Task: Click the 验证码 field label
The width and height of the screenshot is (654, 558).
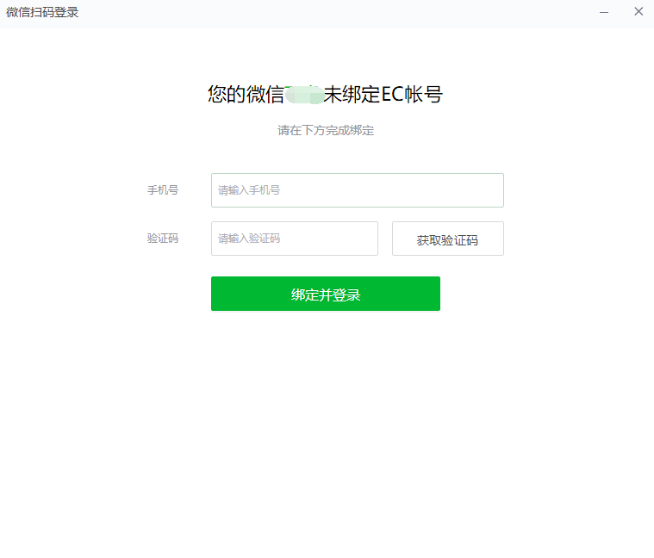Action: [163, 239]
